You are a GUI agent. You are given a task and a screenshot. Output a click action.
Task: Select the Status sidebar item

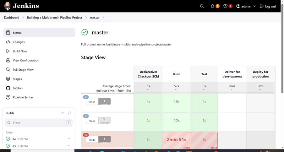pos(39,33)
